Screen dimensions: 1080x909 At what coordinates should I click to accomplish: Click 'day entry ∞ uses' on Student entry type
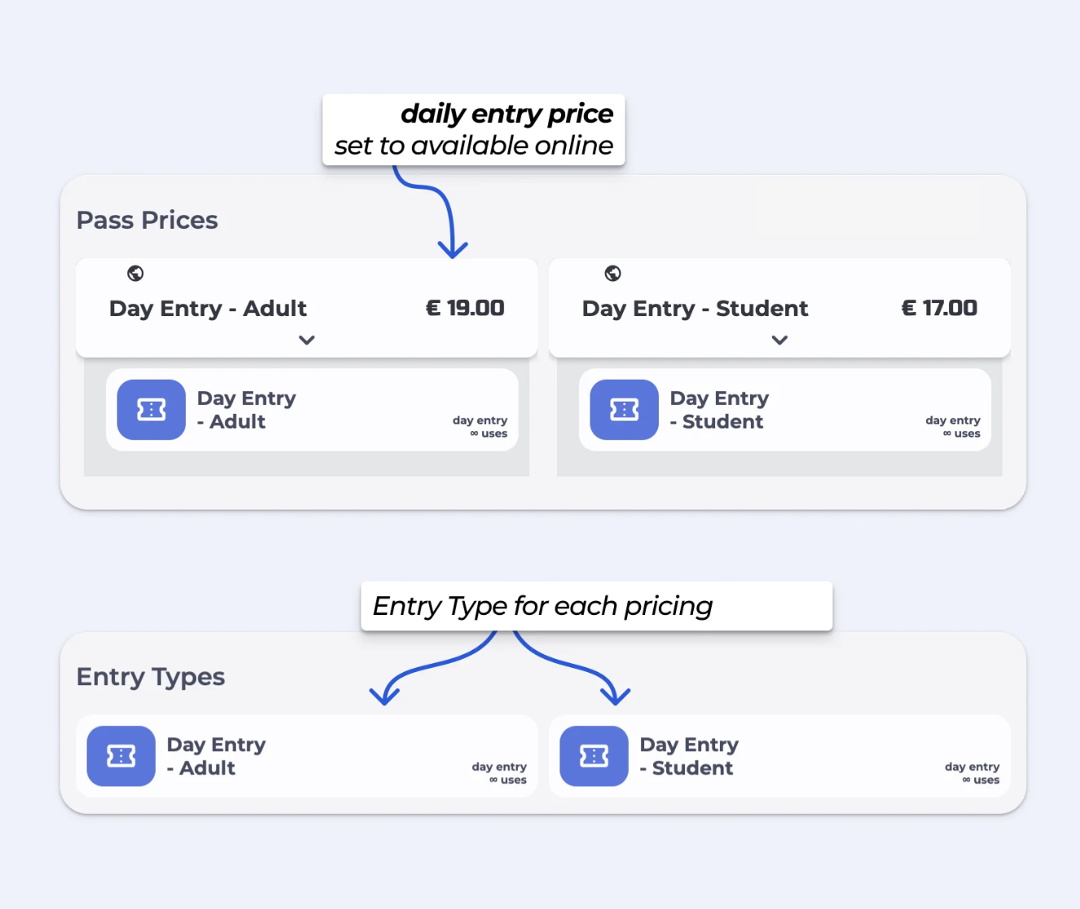pos(972,773)
